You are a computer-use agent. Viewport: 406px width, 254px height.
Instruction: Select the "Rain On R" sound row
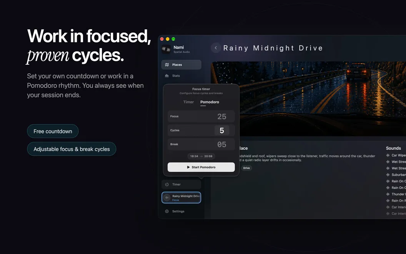click(x=396, y=201)
